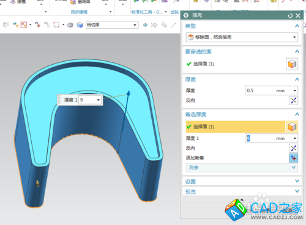The image size is (306, 225).
Task: Click the 添加新集 add new set icon
Action: click(x=293, y=158)
